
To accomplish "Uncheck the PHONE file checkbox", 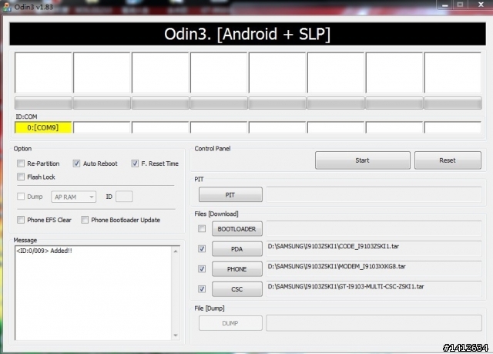I will click(202, 269).
